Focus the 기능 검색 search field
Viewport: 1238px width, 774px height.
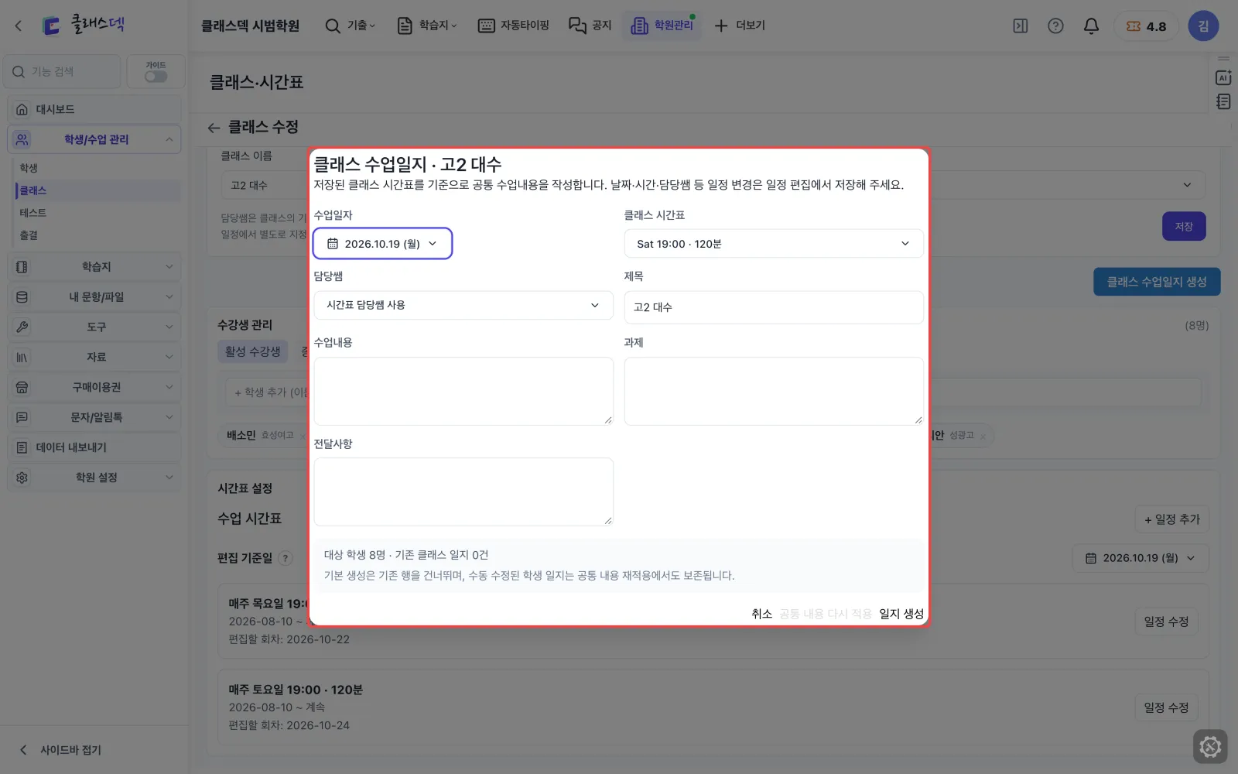(x=62, y=71)
